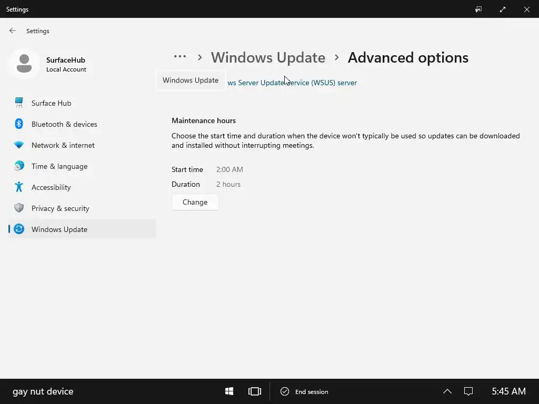Click the globe clock Time icon
Screen dimensions: 539x404
(x=19, y=166)
